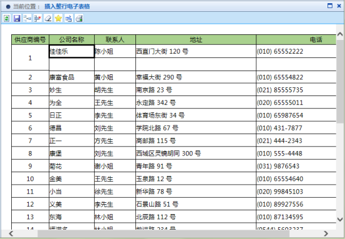Select the 地址 column header

[196, 40]
